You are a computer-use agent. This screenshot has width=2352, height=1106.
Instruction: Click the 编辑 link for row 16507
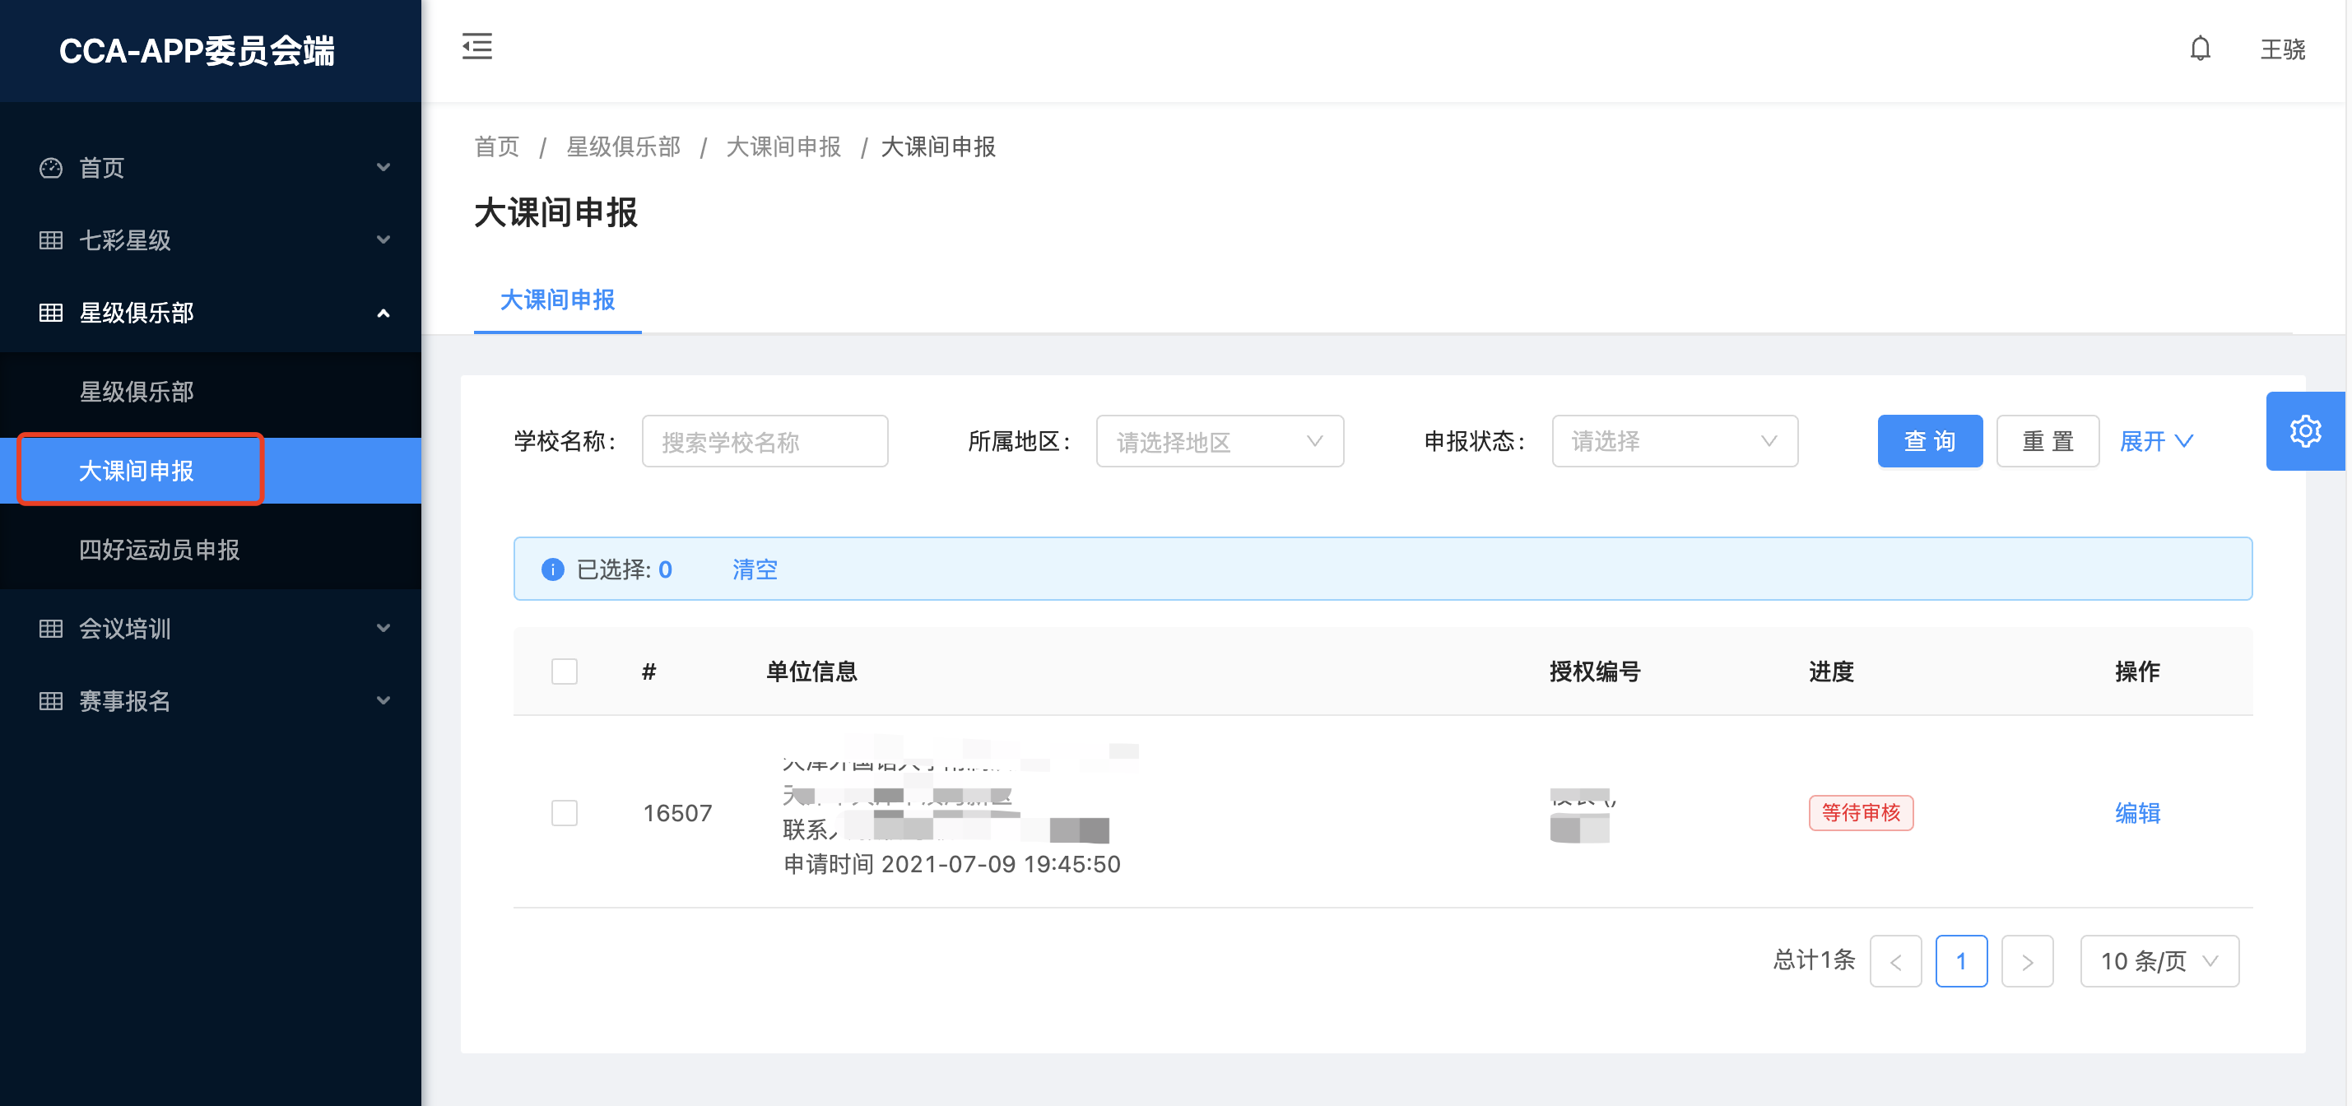2136,812
